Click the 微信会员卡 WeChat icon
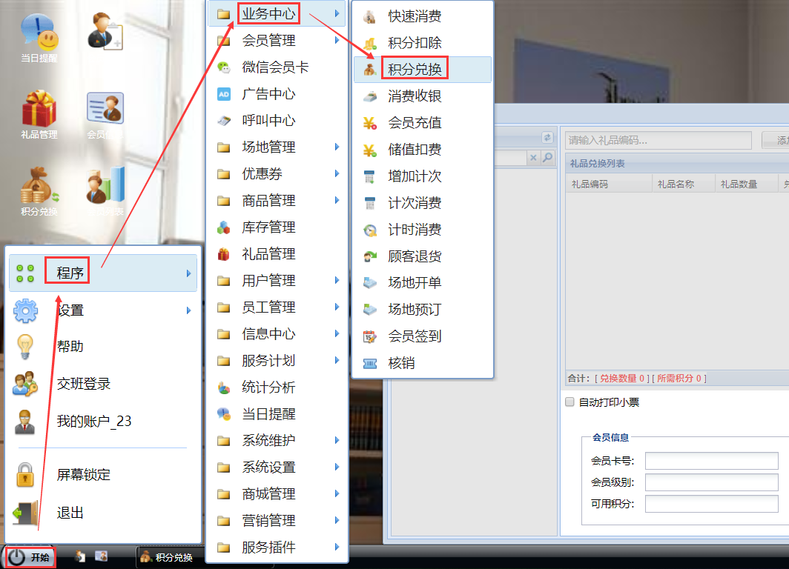This screenshot has width=789, height=569. [223, 67]
